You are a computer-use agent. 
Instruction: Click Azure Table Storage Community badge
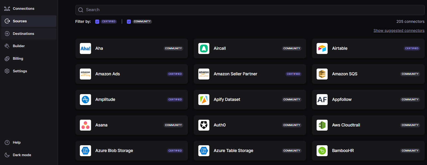pyautogui.click(x=292, y=151)
